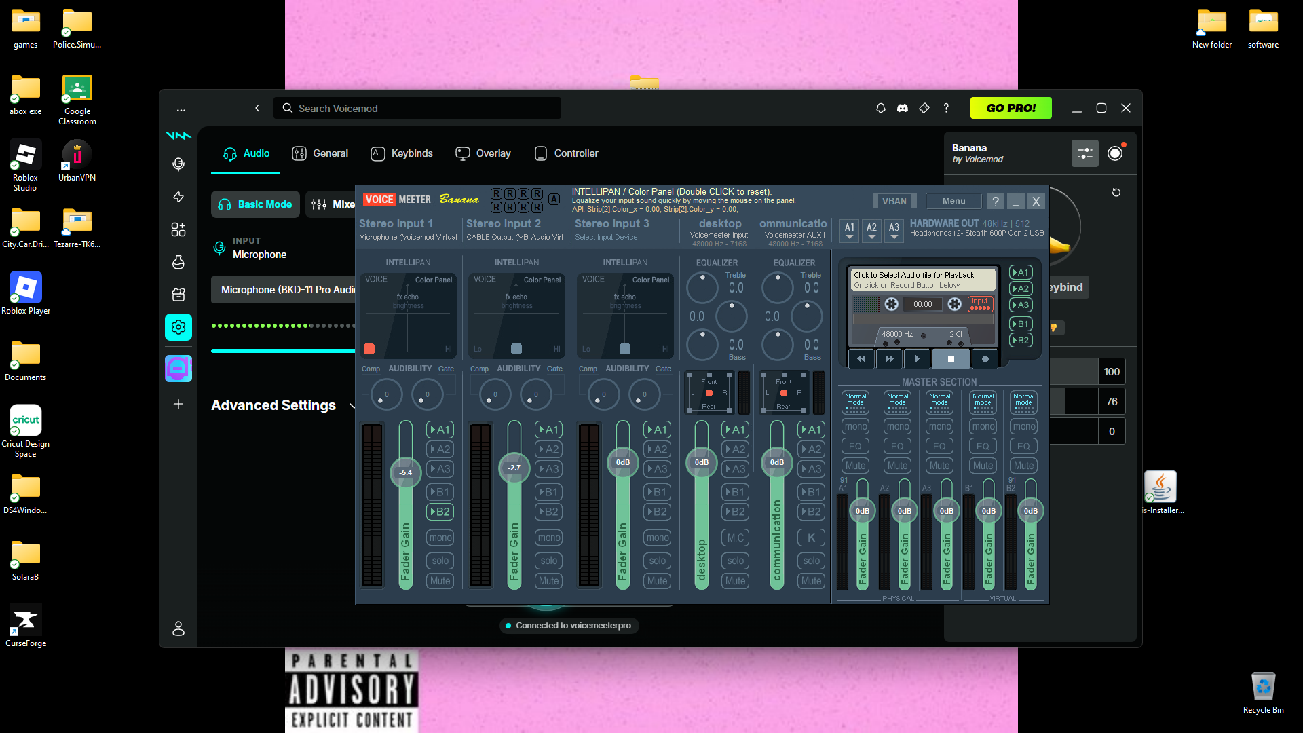This screenshot has height=733, width=1303.
Task: Open the A3 hardware output dropdown
Action: 894,230
